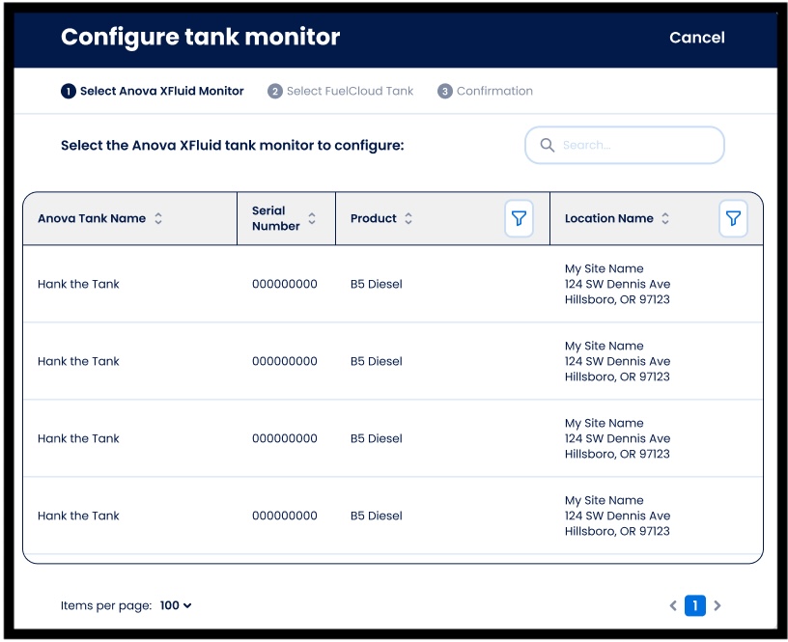Open the items per page dropdown
This screenshot has width=788, height=642.
(x=176, y=606)
